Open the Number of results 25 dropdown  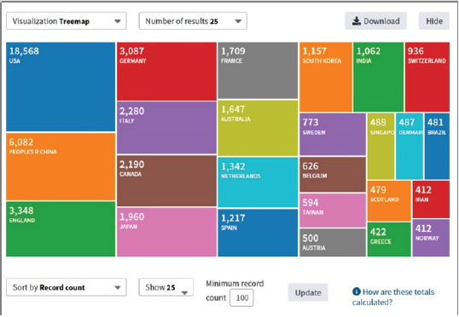point(193,21)
